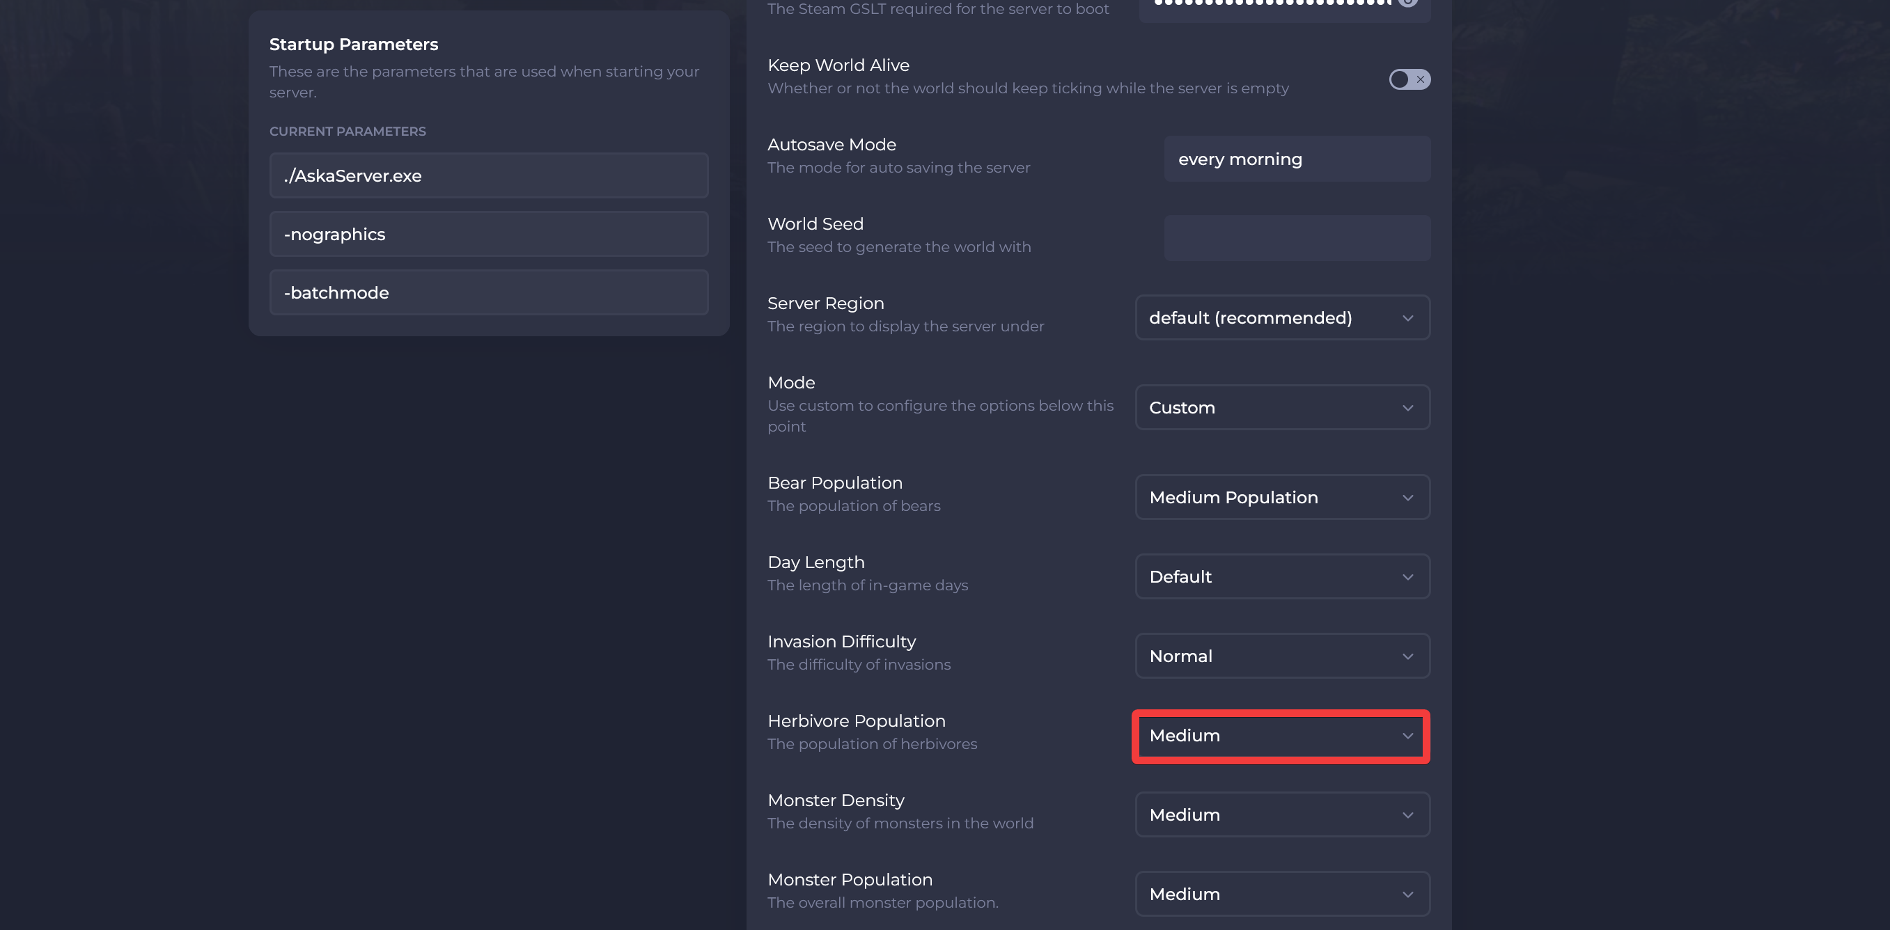Click the text 'The seed to generate the world with'
The width and height of the screenshot is (1890, 930).
coord(899,247)
